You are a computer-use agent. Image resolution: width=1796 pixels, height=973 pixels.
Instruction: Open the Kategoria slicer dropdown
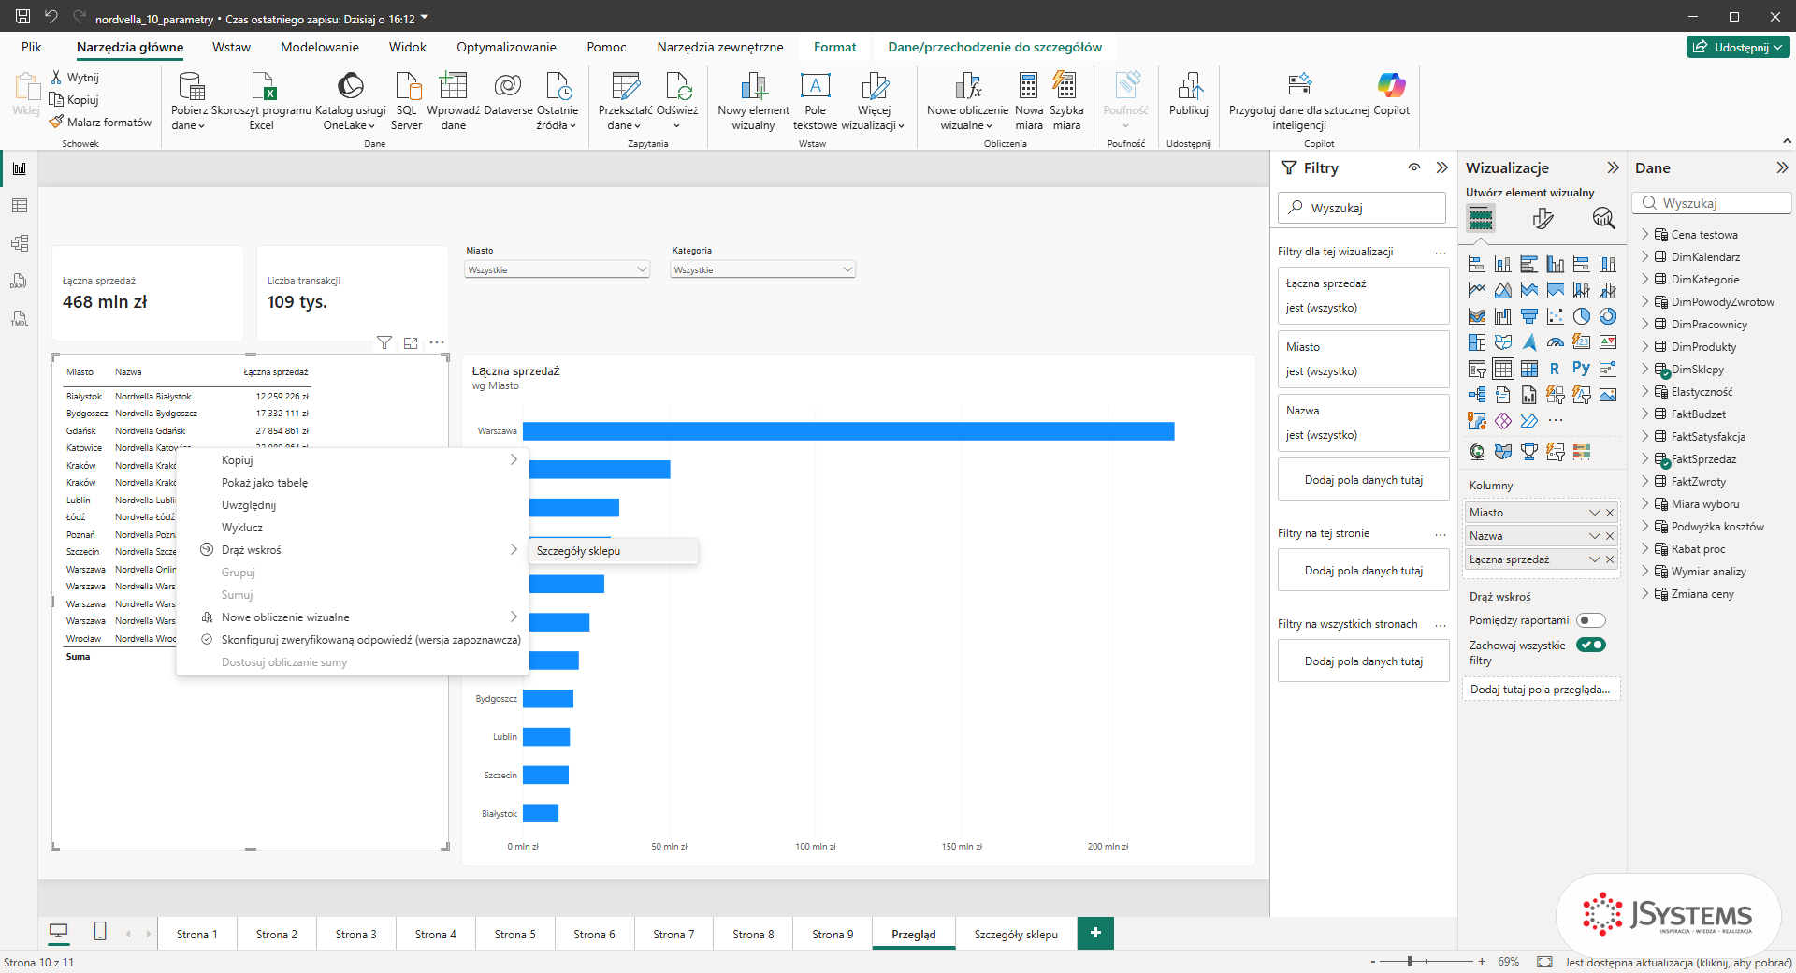tap(763, 270)
